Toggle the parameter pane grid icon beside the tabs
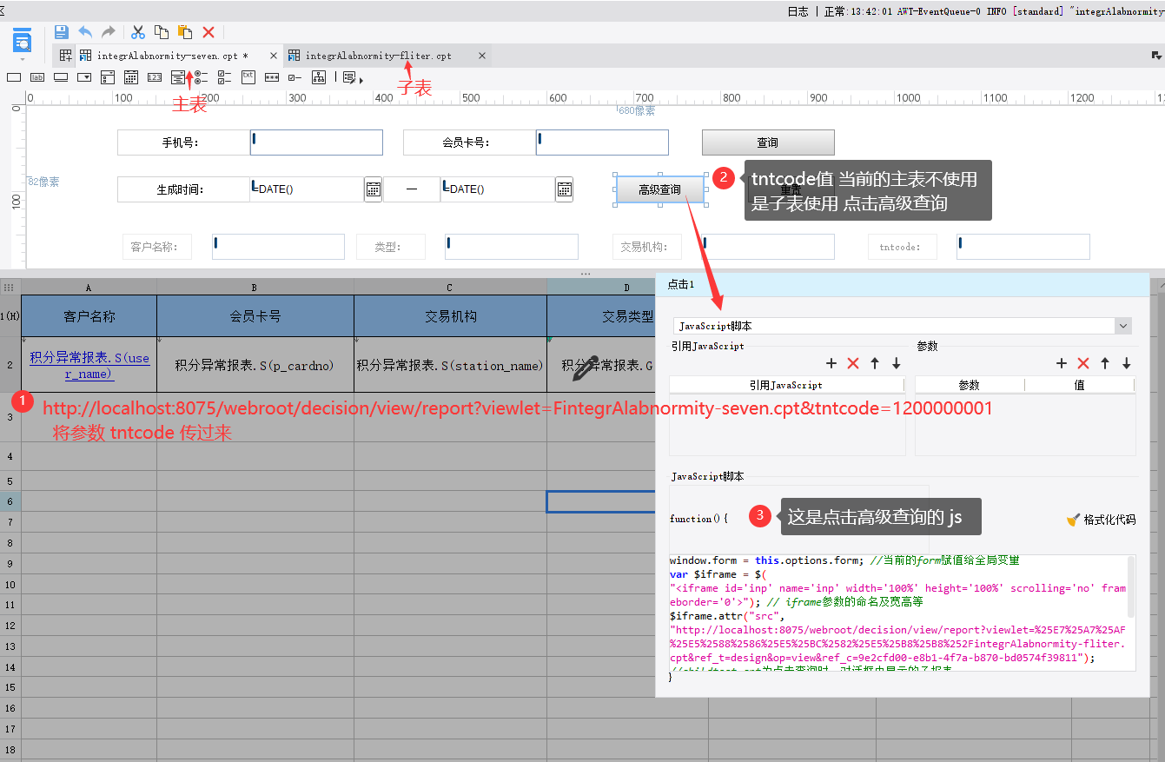 coord(65,56)
